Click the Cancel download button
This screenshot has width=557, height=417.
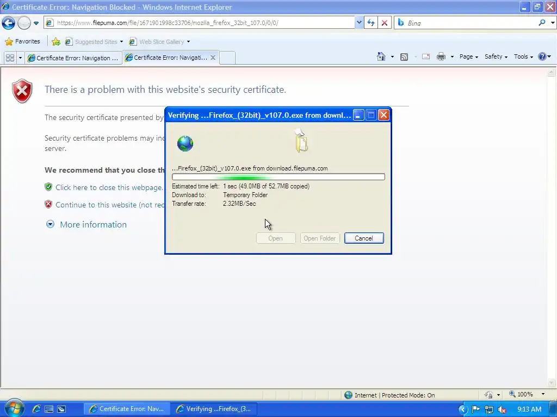tap(364, 238)
